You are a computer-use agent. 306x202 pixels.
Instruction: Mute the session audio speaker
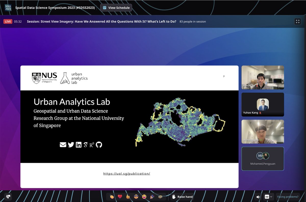(258, 197)
